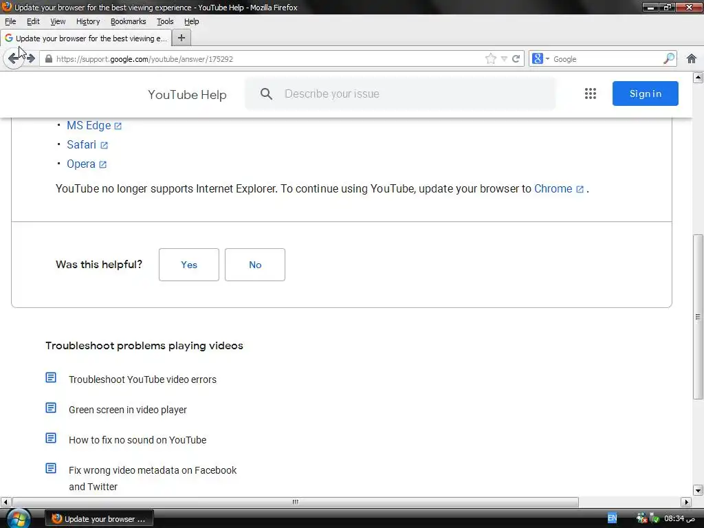
Task: Open the Edit menu
Action: pos(33,21)
